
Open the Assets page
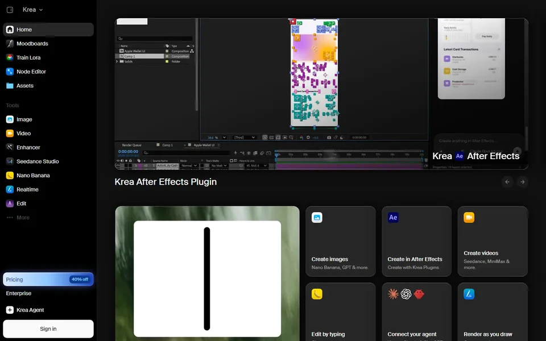pyautogui.click(x=48, y=86)
